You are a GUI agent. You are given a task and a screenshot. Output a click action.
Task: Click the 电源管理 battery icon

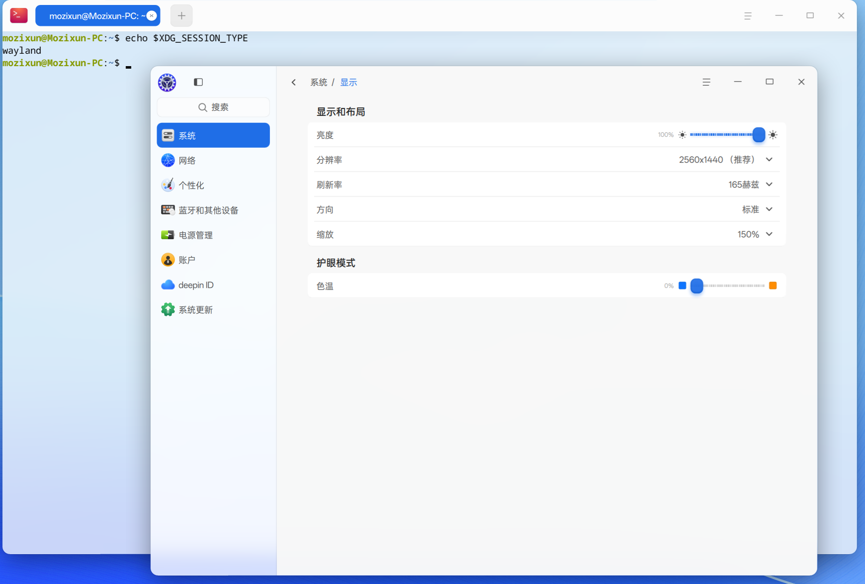[x=168, y=235]
